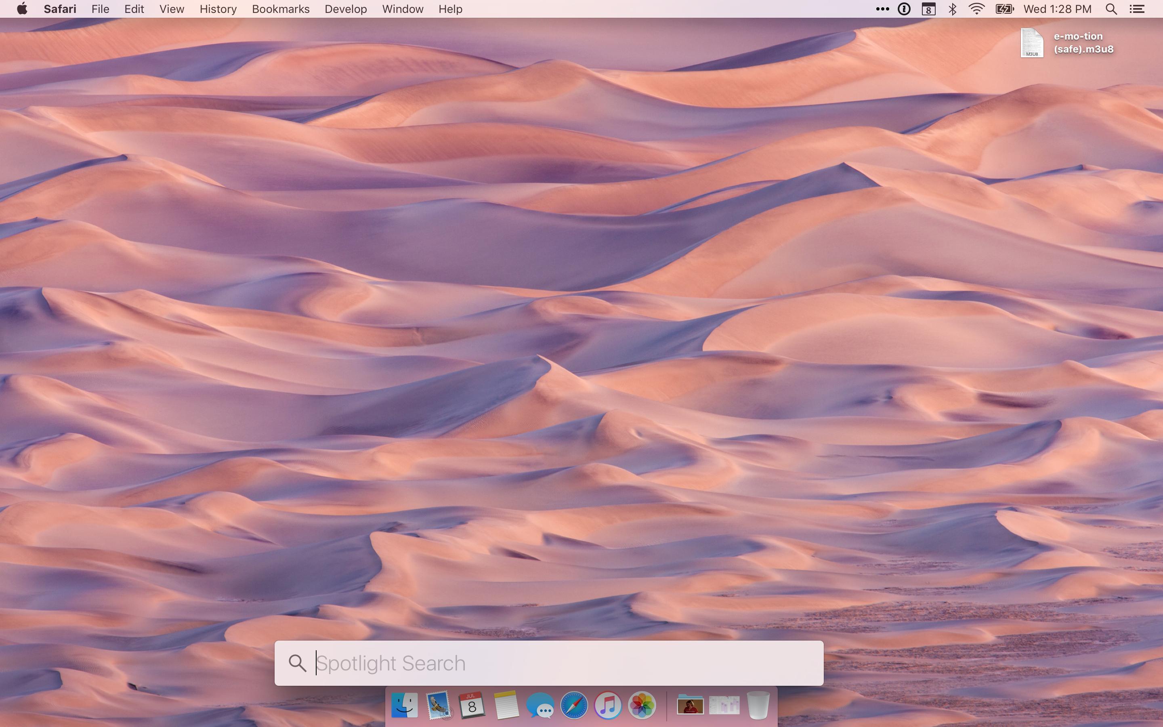Image resolution: width=1163 pixels, height=727 pixels.
Task: Open the History menu
Action: tap(218, 9)
